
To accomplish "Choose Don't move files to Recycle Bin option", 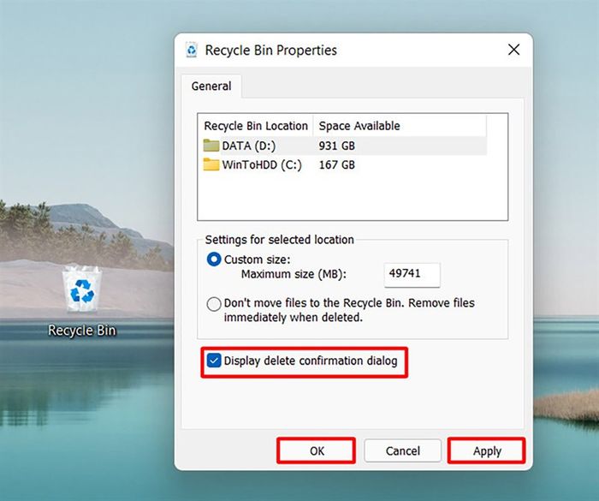I will click(x=214, y=304).
